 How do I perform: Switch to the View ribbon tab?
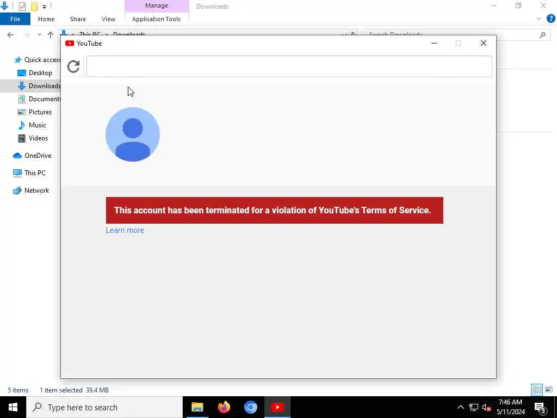point(108,19)
